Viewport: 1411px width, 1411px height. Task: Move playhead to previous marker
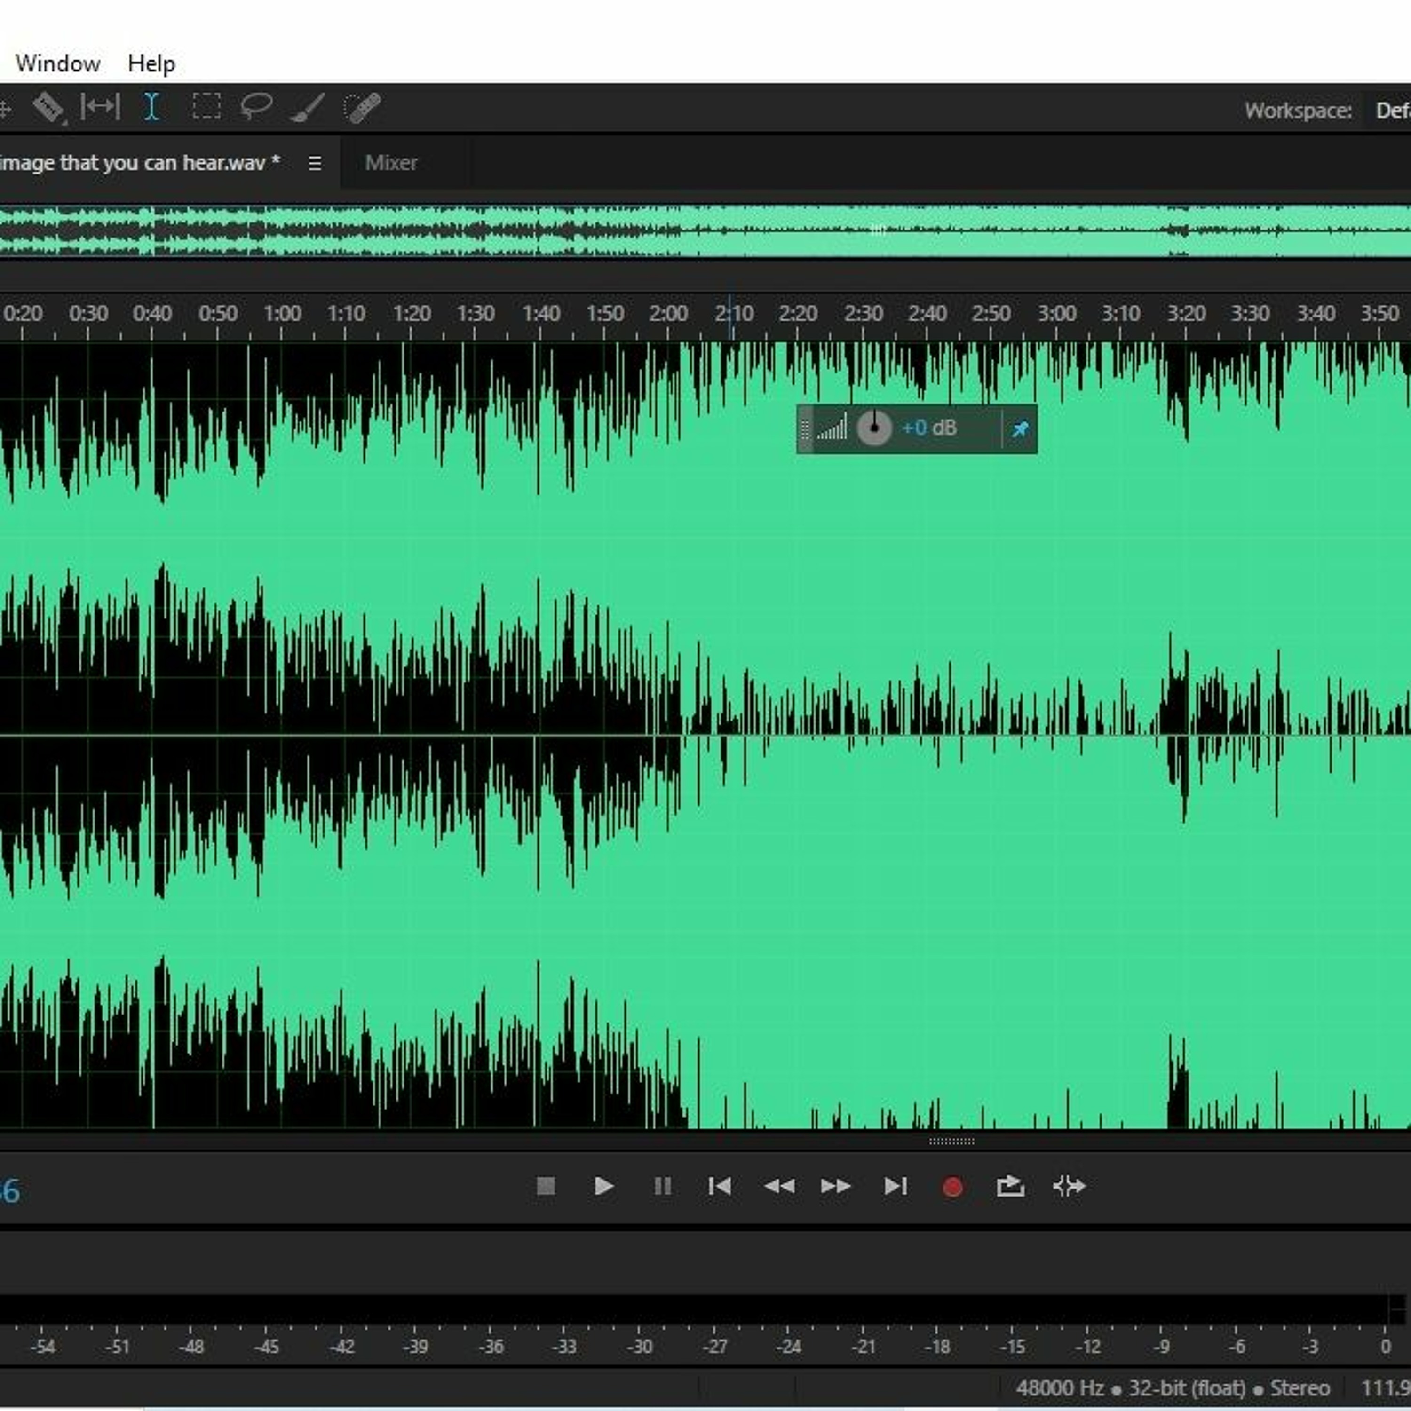click(x=720, y=1186)
